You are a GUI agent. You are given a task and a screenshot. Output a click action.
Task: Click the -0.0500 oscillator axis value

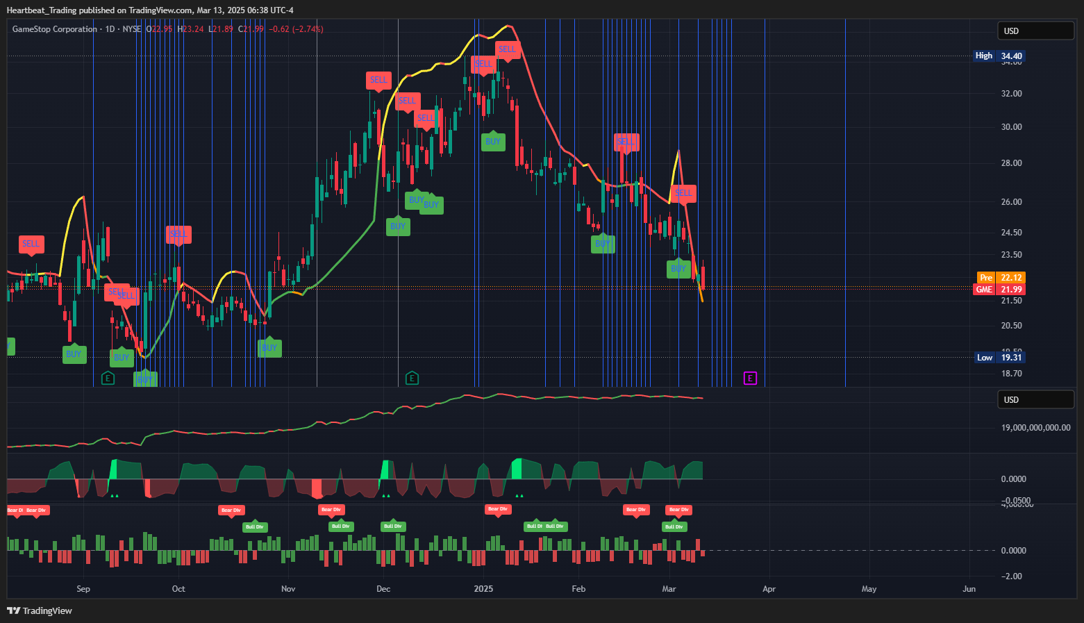(x=1016, y=500)
